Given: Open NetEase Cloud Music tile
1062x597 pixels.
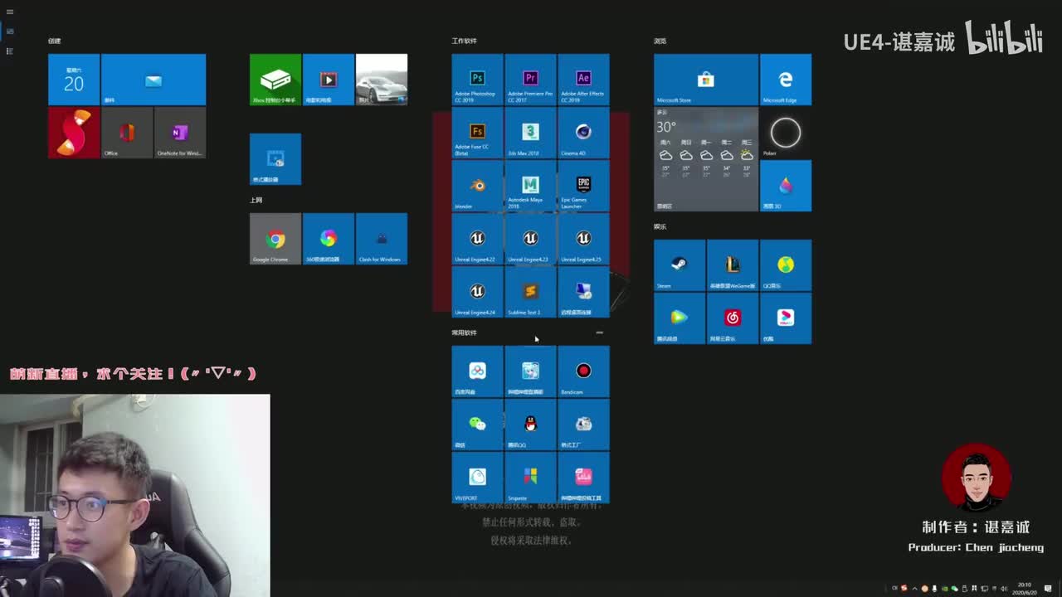Looking at the screenshot, I should point(733,318).
